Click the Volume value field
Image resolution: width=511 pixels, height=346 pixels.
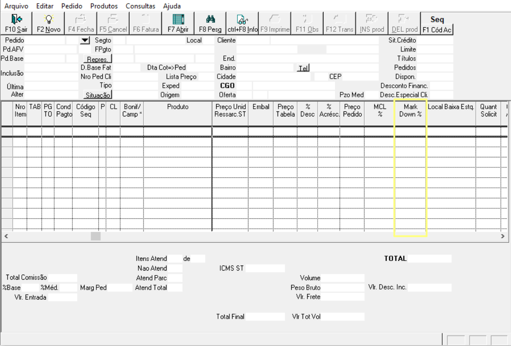pyautogui.click(x=343, y=278)
